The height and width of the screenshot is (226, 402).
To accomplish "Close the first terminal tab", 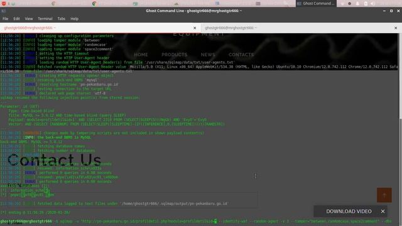I will tap(195, 28).
